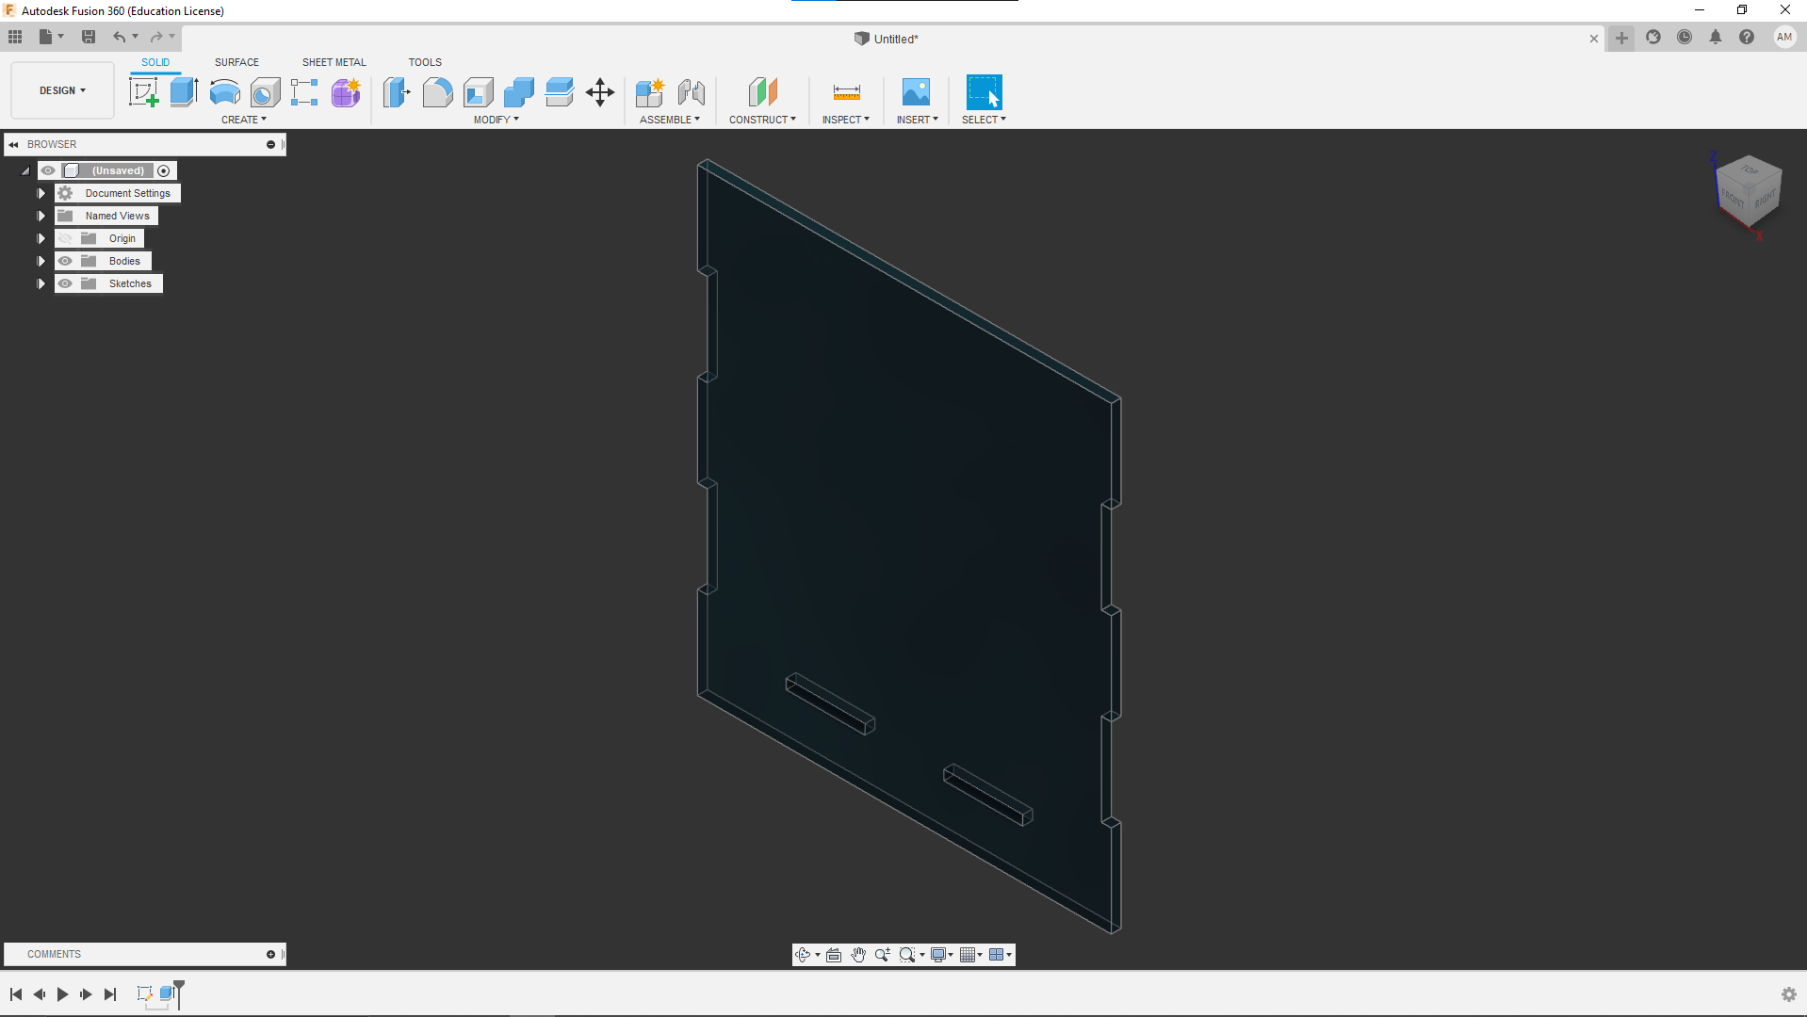The width and height of the screenshot is (1807, 1017).
Task: Open the notifications bell
Action: [x=1716, y=38]
